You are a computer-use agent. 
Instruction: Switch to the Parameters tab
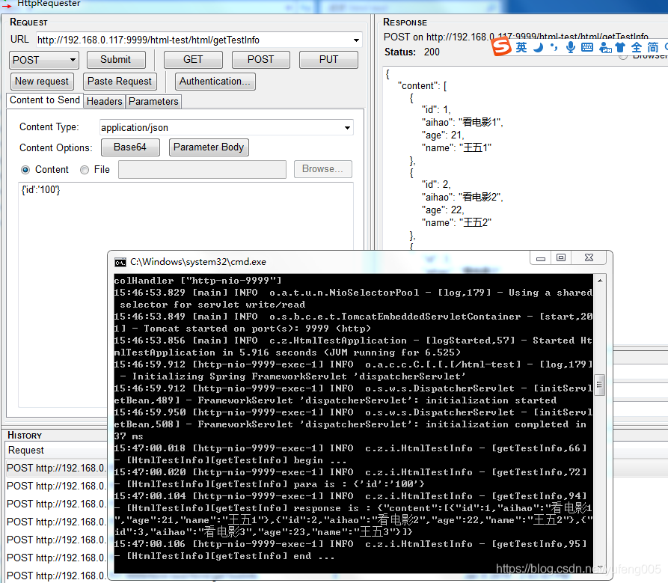click(153, 101)
